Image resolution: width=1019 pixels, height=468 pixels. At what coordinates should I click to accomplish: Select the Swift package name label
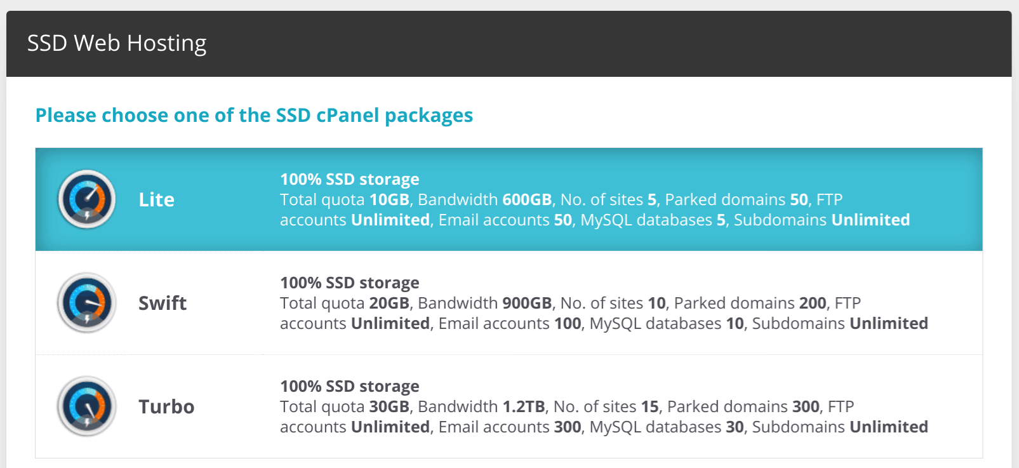(163, 303)
